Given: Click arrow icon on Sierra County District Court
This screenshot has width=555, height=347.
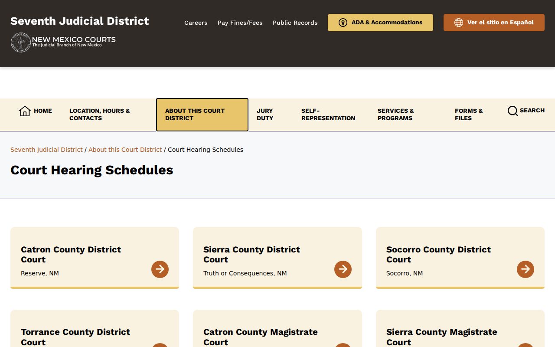Looking at the screenshot, I should click(343, 269).
